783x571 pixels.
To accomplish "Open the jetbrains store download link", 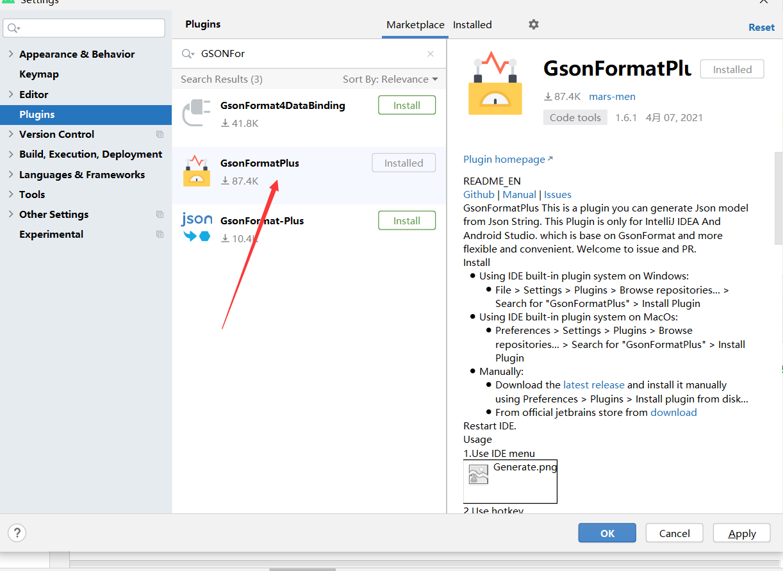I will (x=673, y=413).
